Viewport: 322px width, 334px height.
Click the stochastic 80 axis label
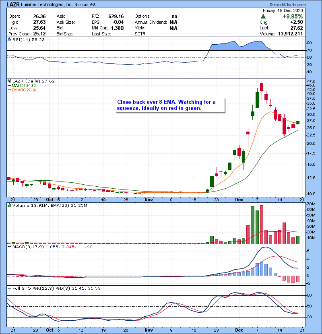309,295
